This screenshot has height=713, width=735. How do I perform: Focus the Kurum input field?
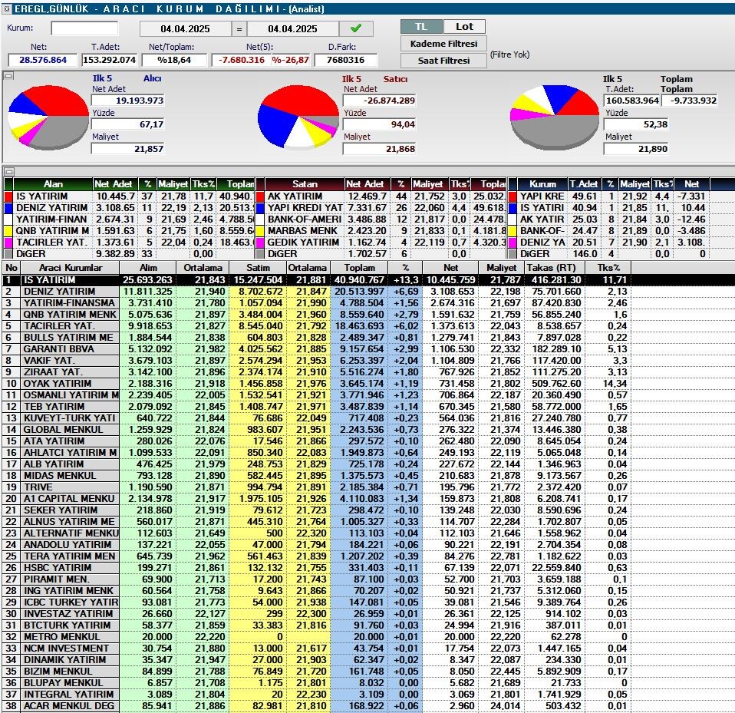pyautogui.click(x=84, y=28)
